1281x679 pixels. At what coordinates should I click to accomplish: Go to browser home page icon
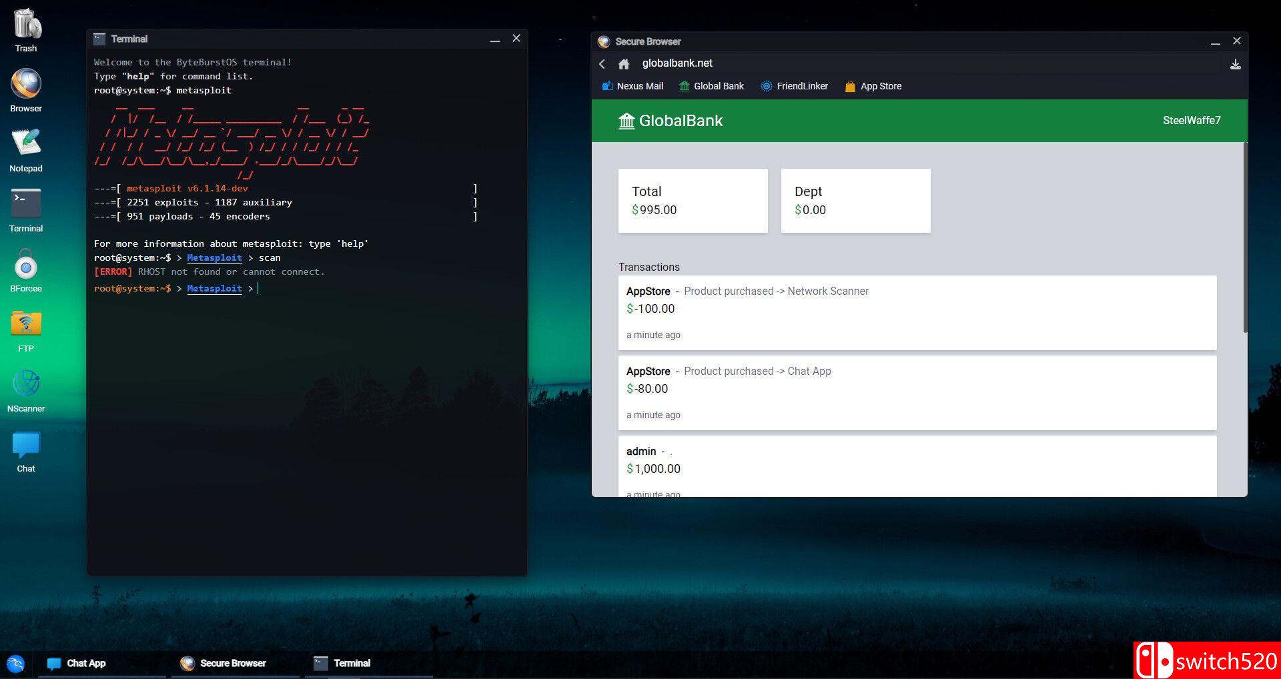click(624, 64)
